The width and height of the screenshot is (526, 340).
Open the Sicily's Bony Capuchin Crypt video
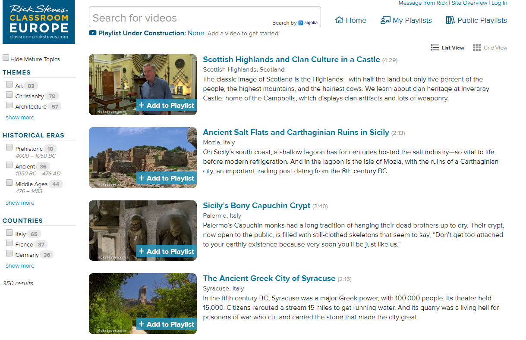tap(256, 206)
